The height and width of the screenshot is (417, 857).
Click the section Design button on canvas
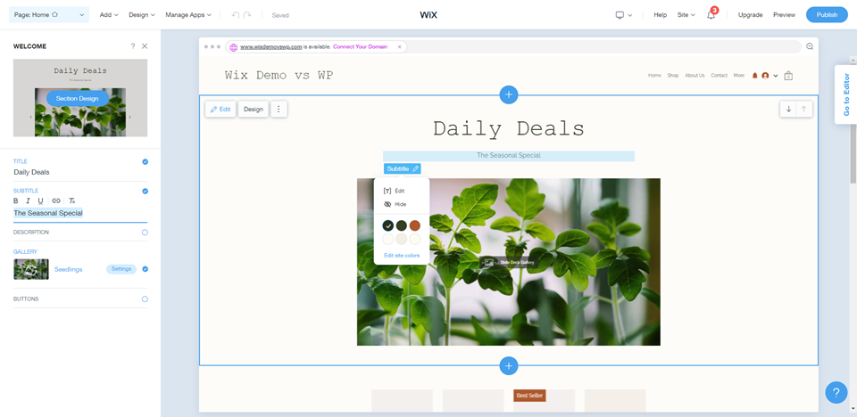pos(253,110)
